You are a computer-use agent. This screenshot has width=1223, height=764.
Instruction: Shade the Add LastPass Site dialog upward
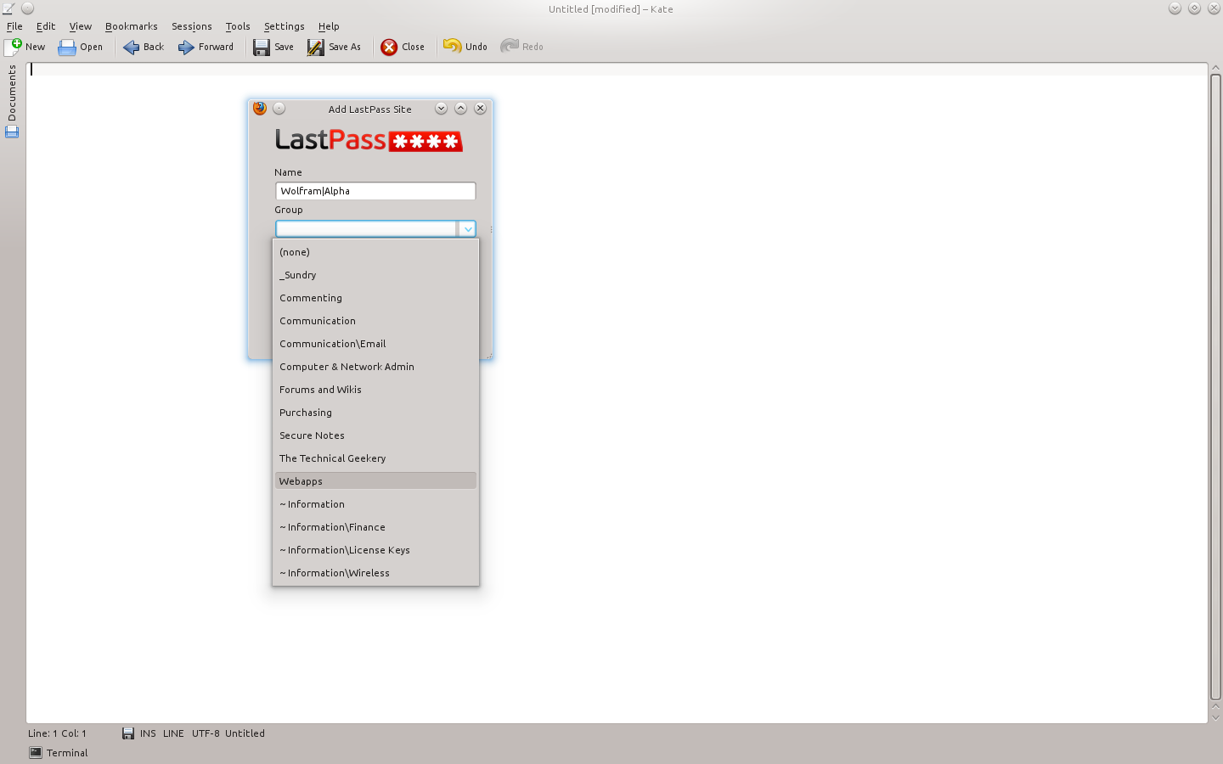(460, 109)
